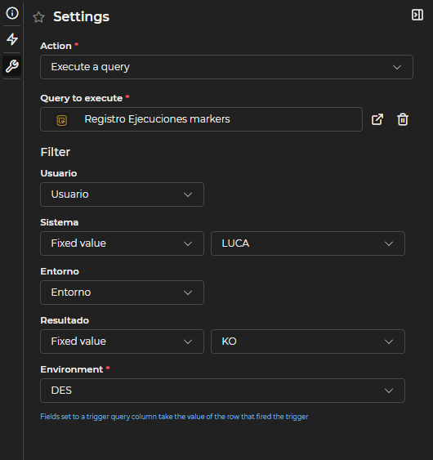
Task: Open the Environment DES dropdown
Action: (x=222, y=391)
